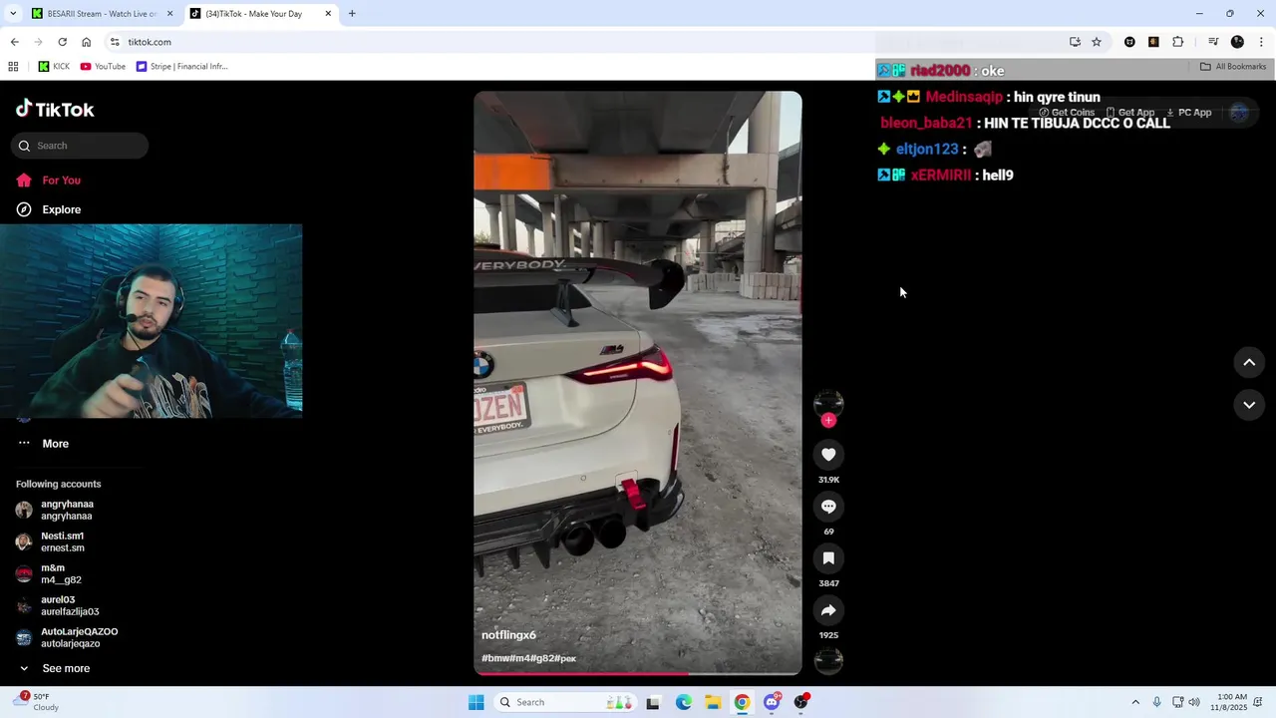This screenshot has width=1276, height=718.
Task: Open TikTok profile avatar top right
Action: pos(1239,113)
